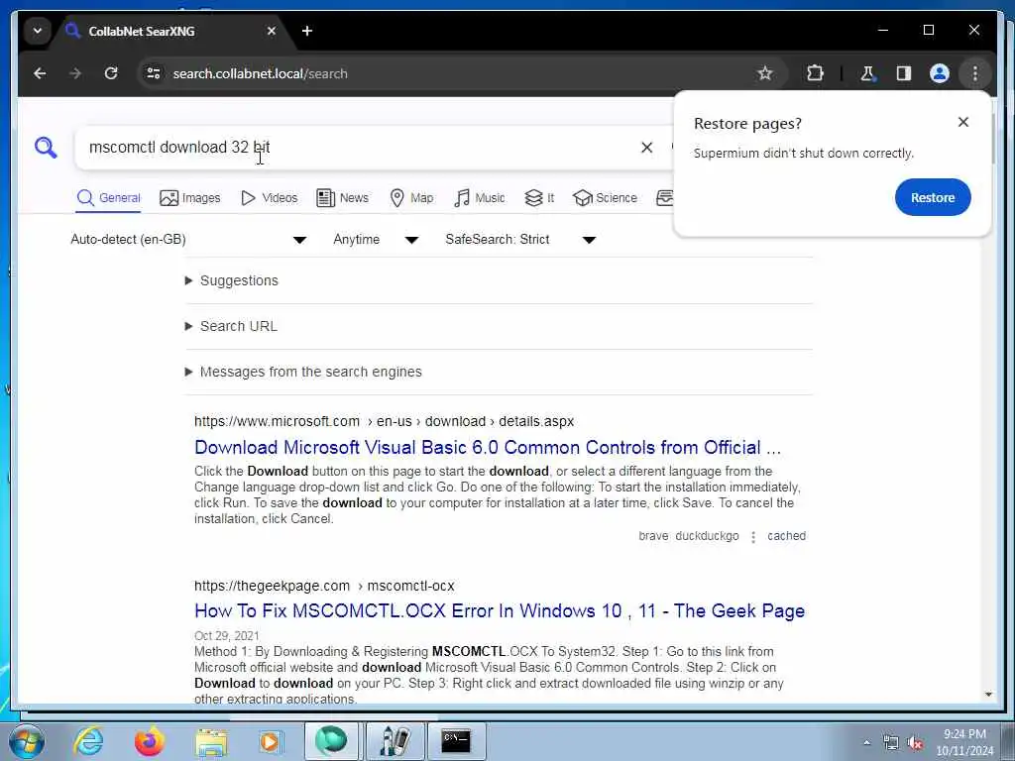Expand the Suggestions section
Image resolution: width=1015 pixels, height=761 pixels.
[232, 280]
